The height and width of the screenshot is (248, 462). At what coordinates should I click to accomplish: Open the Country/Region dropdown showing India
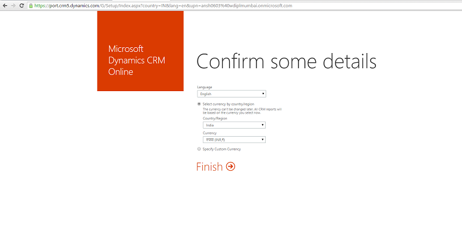pyautogui.click(x=234, y=125)
